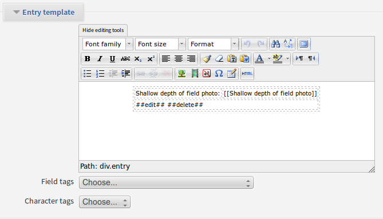Click the Prevent automatic linking icon
This screenshot has width=383, height=219.
(x=166, y=74)
